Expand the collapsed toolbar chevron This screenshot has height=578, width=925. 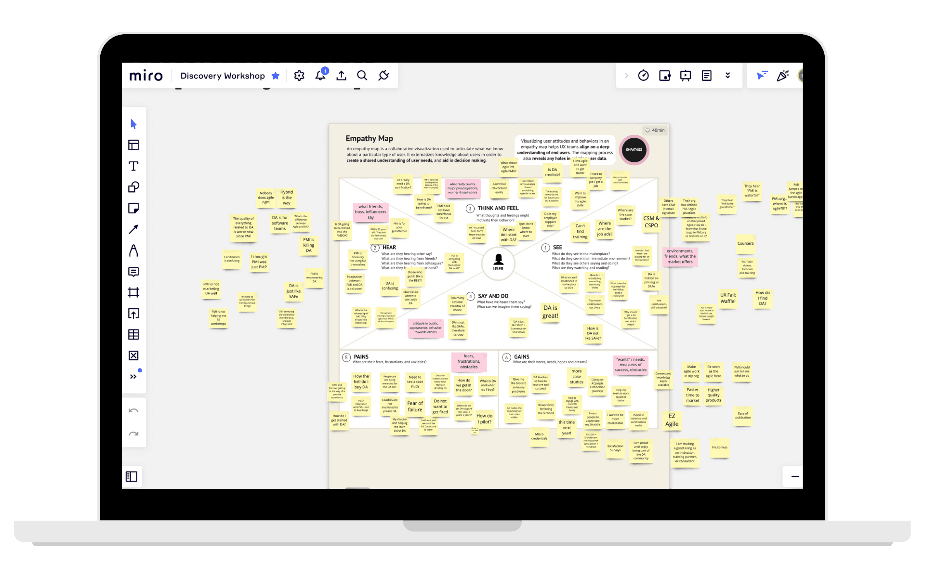tap(626, 76)
